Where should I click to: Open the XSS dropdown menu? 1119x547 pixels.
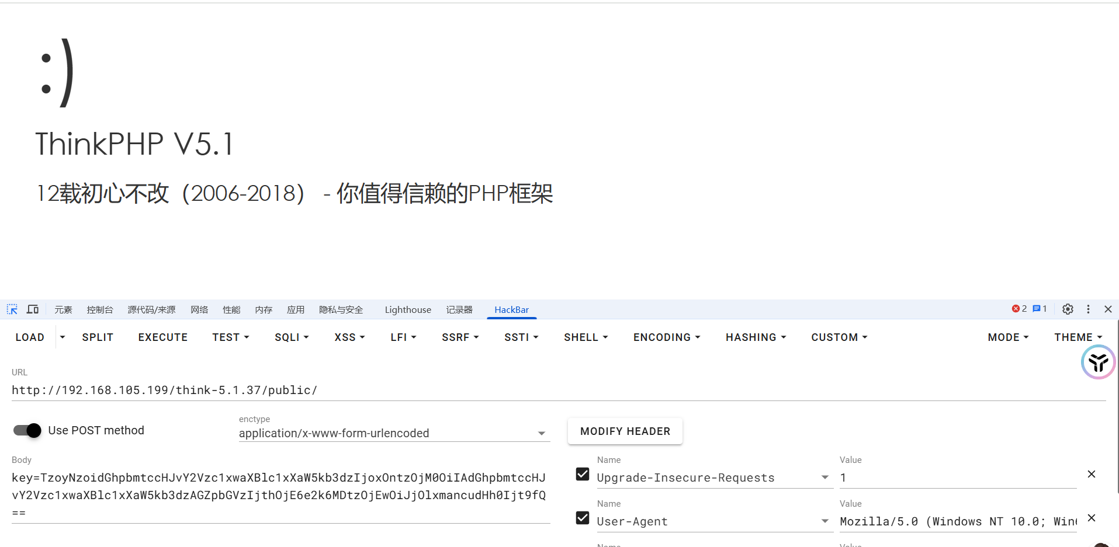tap(349, 337)
